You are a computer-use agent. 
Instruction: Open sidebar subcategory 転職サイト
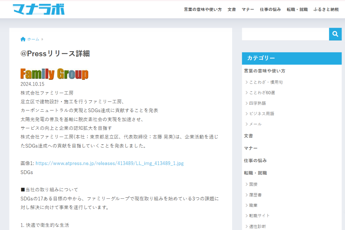point(259,216)
